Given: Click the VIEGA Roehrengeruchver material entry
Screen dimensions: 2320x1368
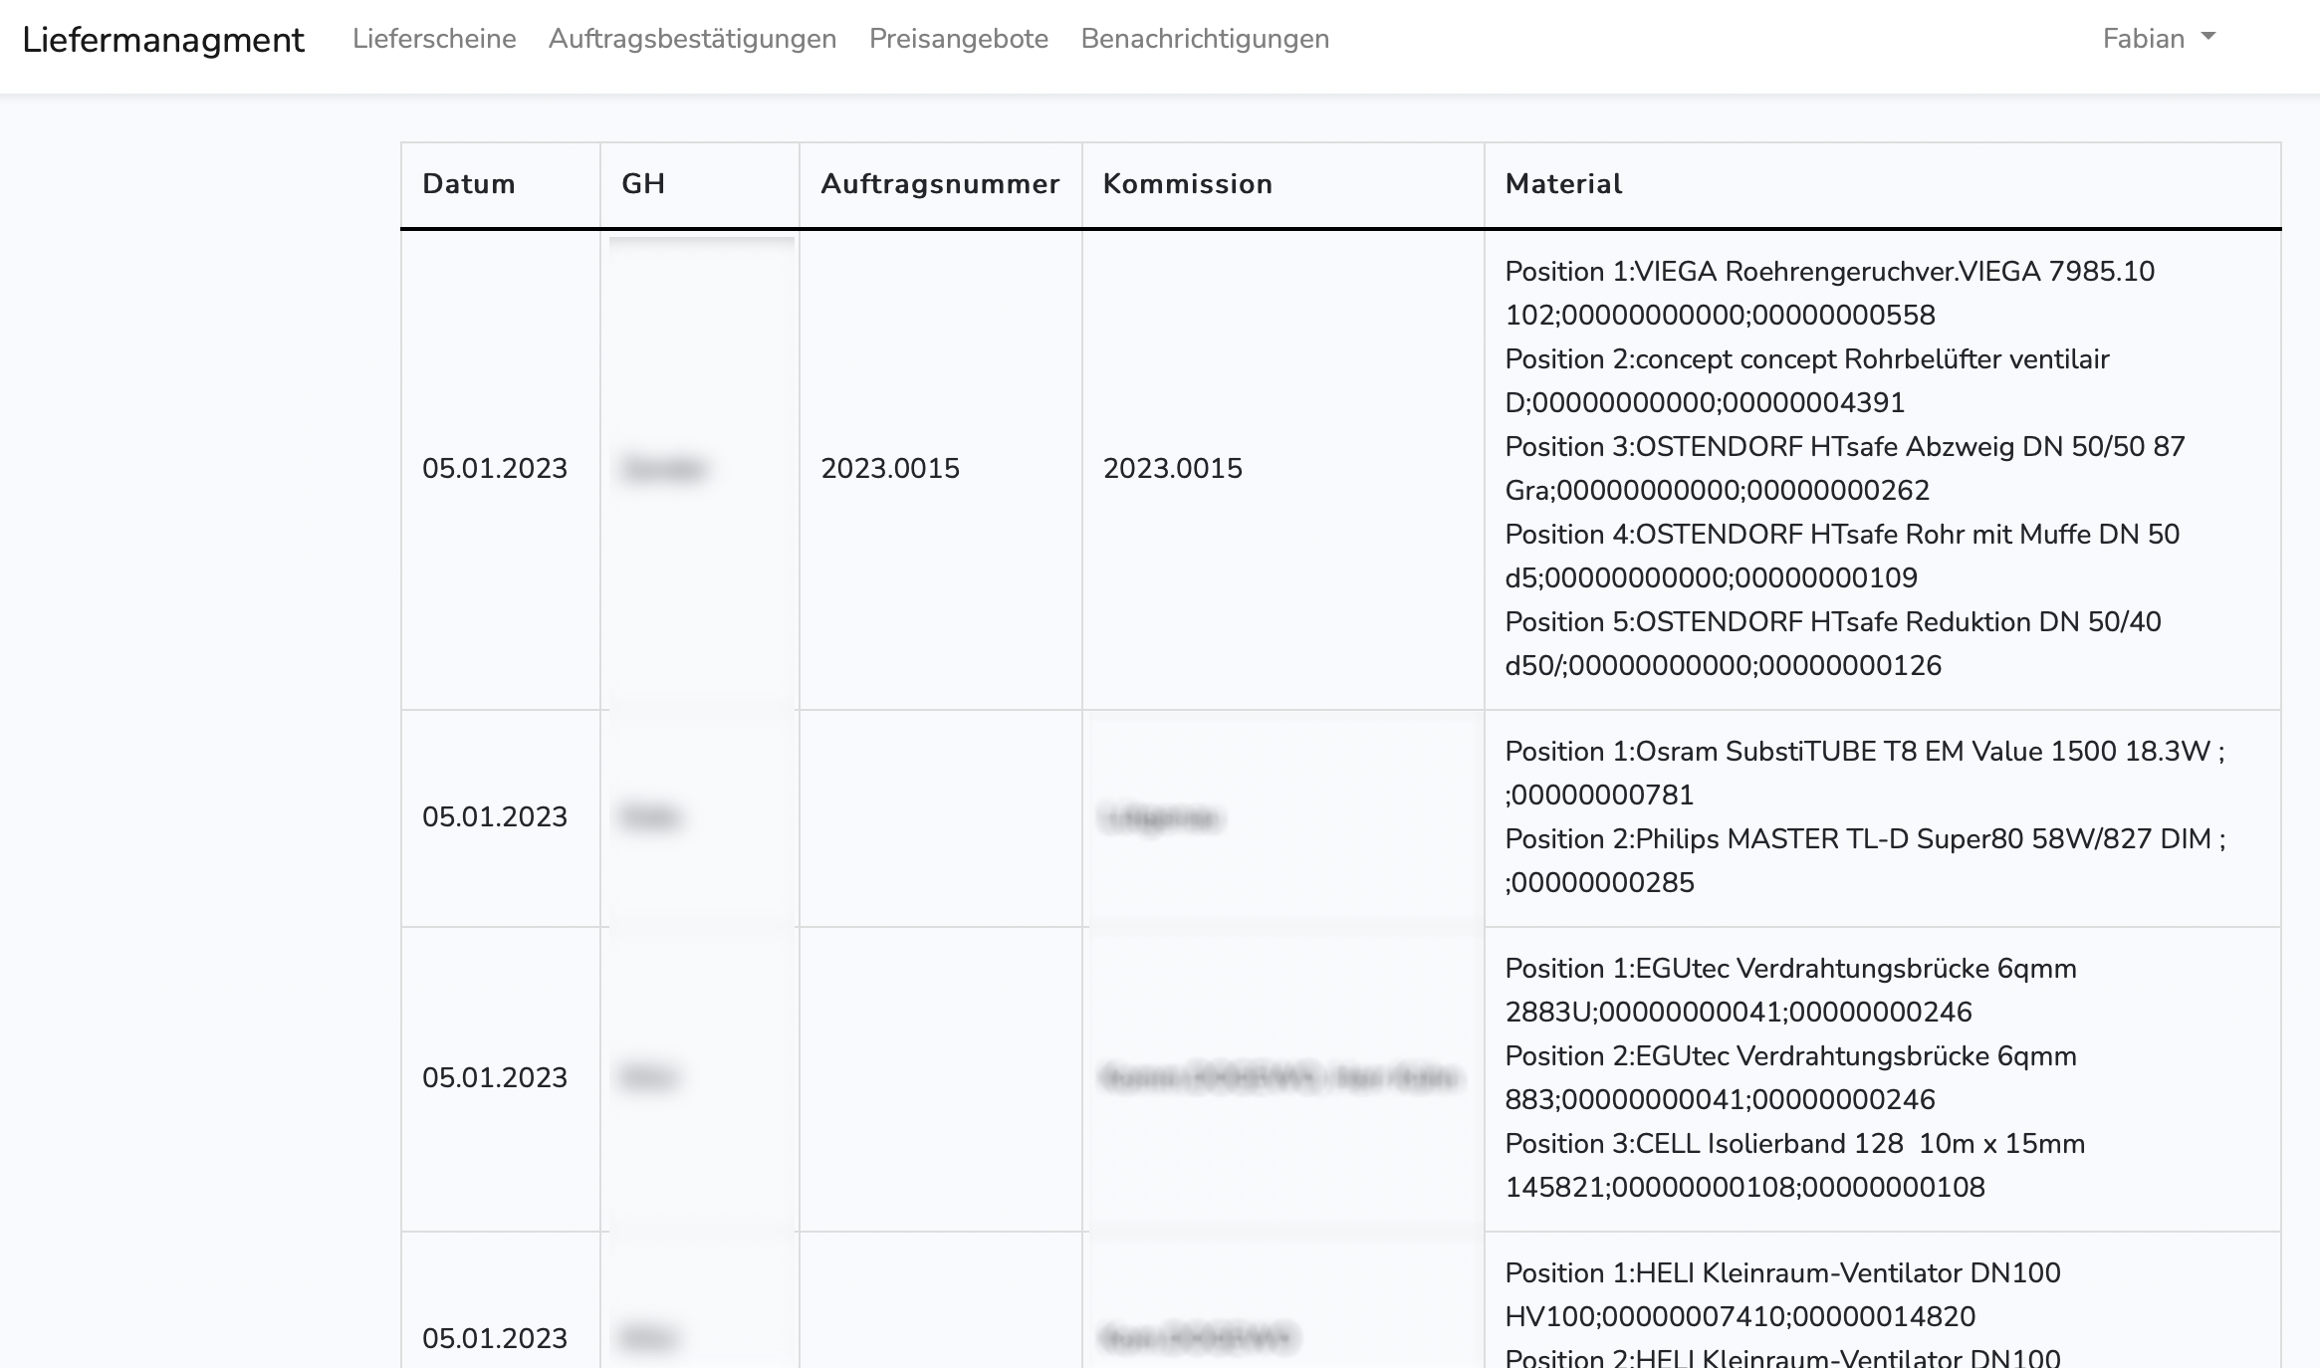Looking at the screenshot, I should [1829, 272].
